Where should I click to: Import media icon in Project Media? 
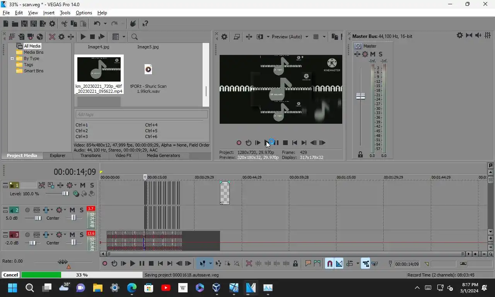coord(21,37)
